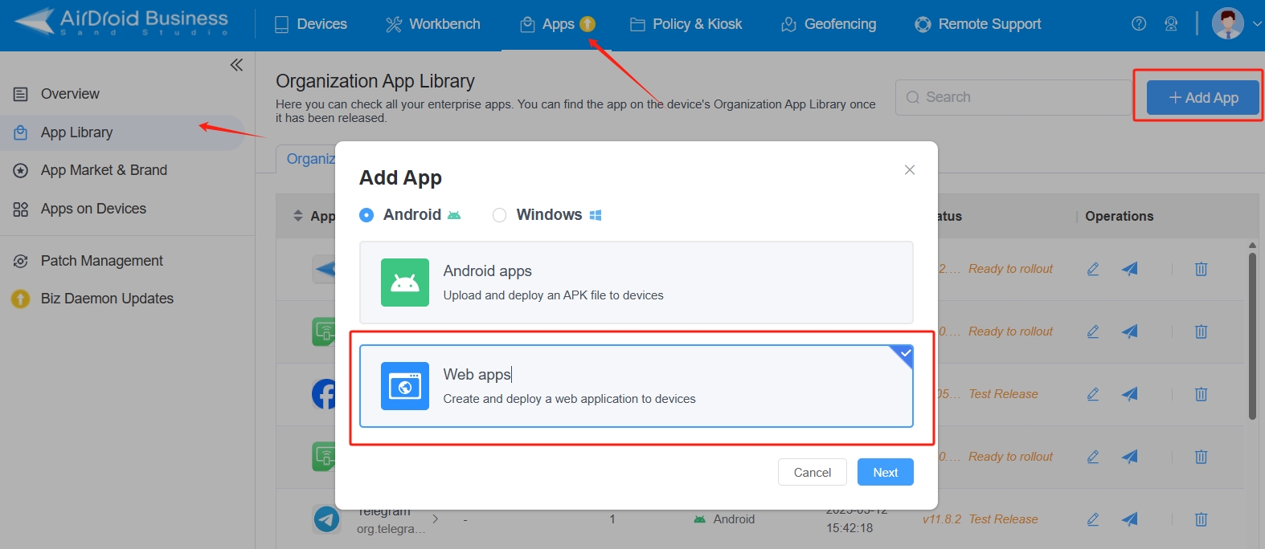Viewport: 1265px width, 549px height.
Task: Select the Android radio button
Action: coord(366,215)
